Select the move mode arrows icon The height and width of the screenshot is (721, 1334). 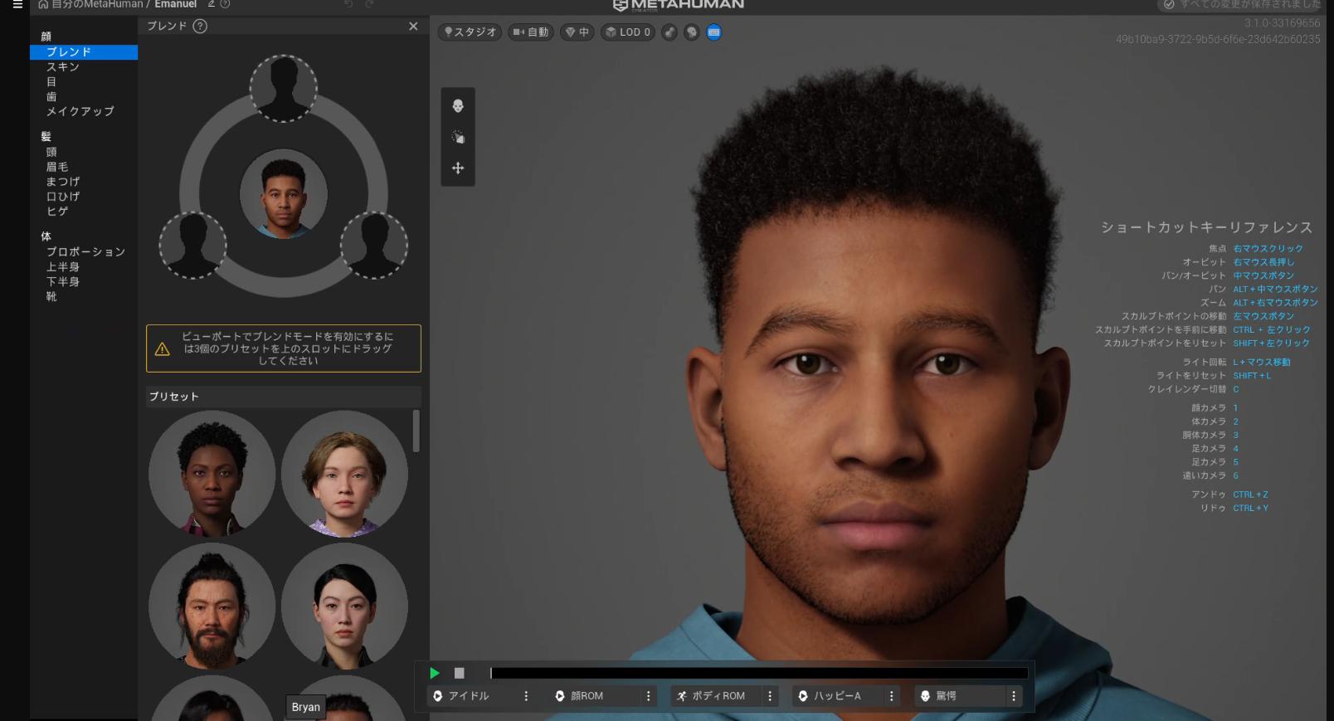pos(458,168)
